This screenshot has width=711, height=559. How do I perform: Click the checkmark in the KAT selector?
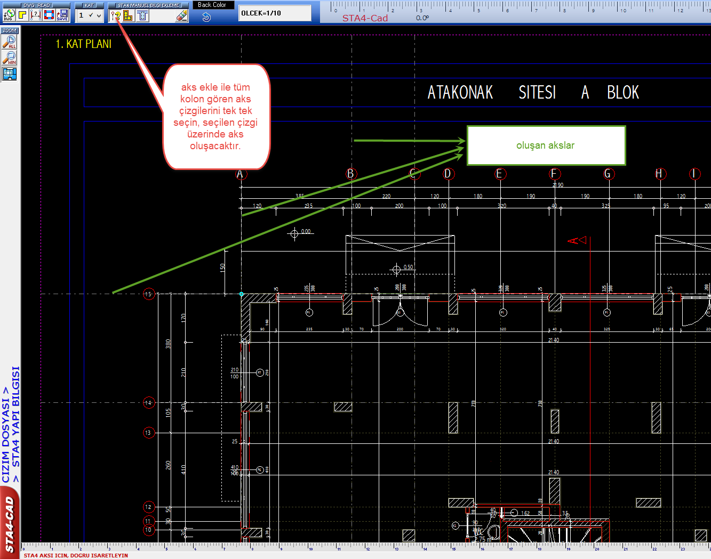tap(91, 15)
